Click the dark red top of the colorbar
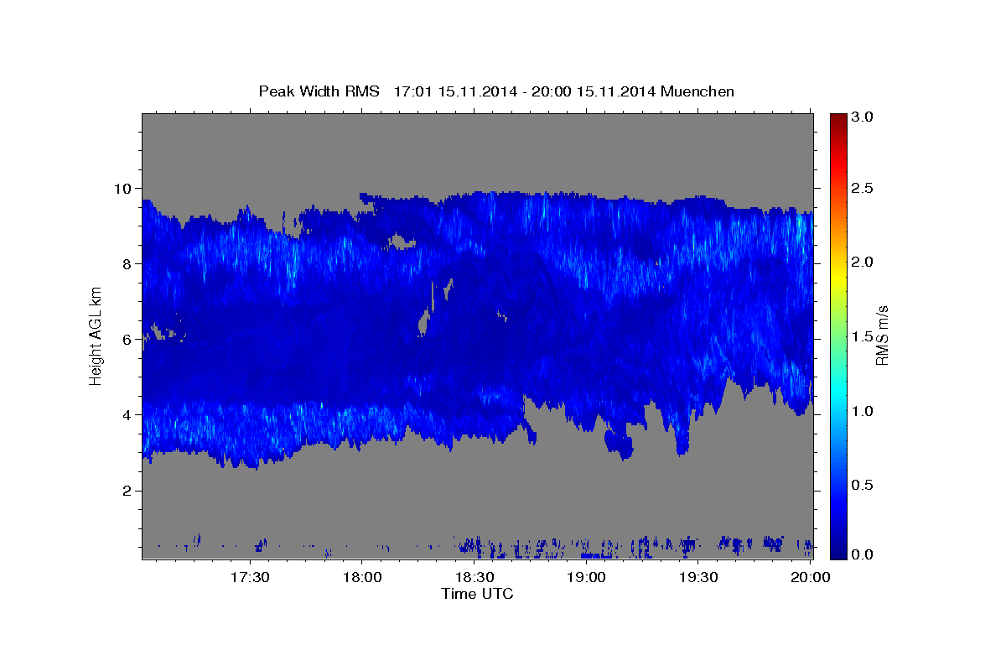 (838, 119)
